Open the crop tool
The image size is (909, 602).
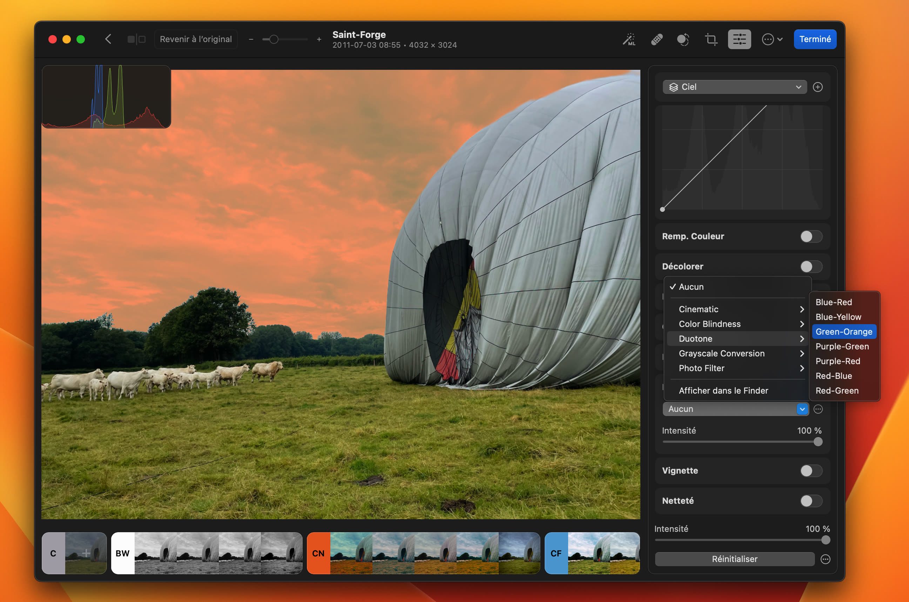tap(711, 39)
